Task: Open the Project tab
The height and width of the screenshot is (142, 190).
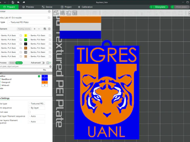Action: [x=66, y=7]
